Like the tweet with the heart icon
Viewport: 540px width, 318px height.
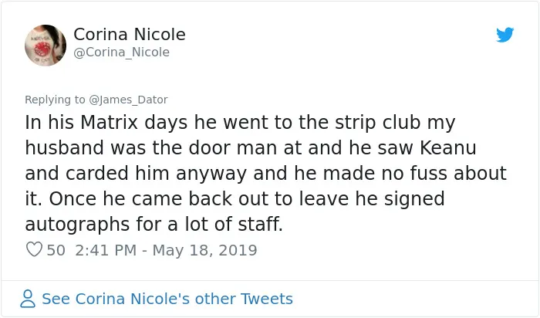pos(34,249)
